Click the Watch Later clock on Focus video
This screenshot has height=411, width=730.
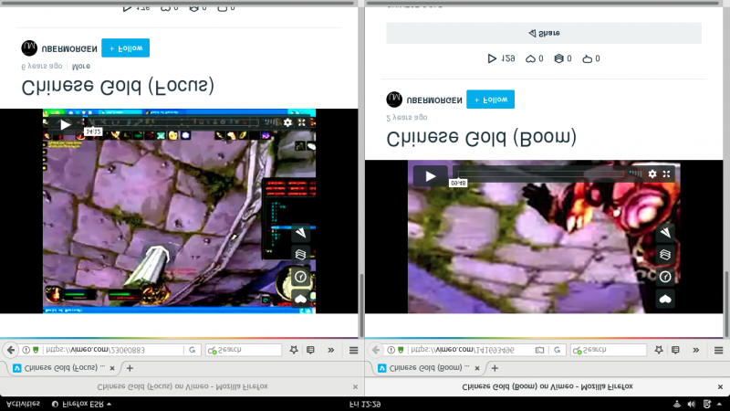(x=301, y=277)
